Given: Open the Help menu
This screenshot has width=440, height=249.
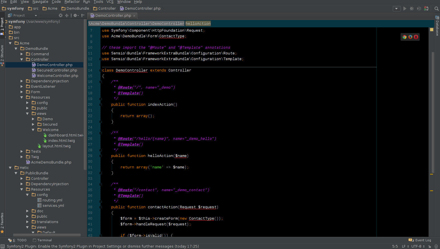Looking at the screenshot, I should 138,2.
